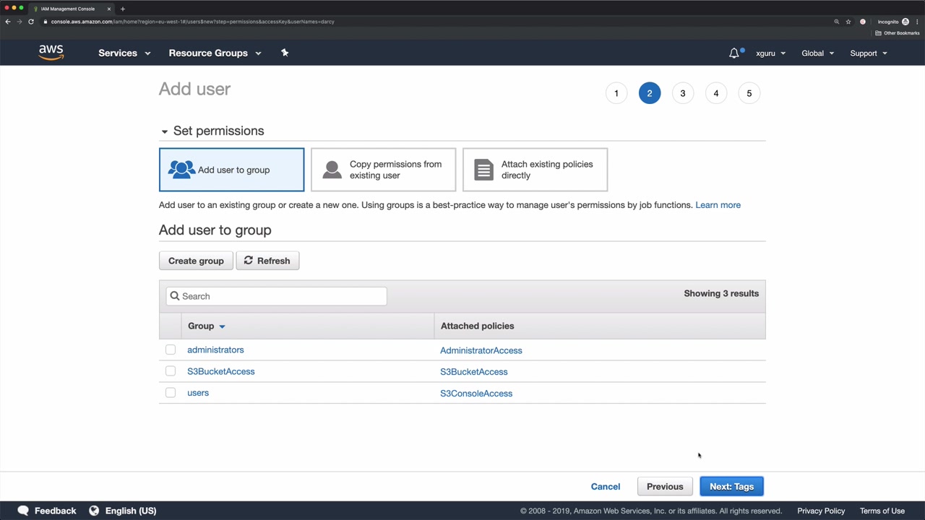Open a new browser tab
The height and width of the screenshot is (520, 925).
pyautogui.click(x=123, y=9)
